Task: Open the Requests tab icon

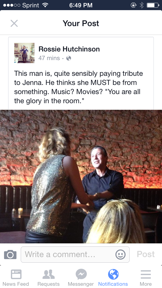Action: click(x=48, y=274)
